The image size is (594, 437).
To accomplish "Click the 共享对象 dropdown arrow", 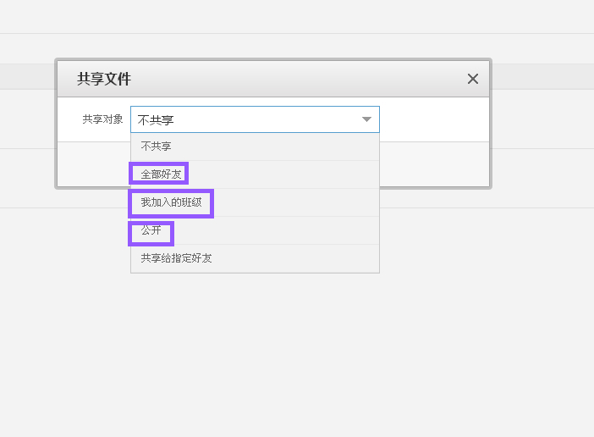I will pyautogui.click(x=366, y=119).
